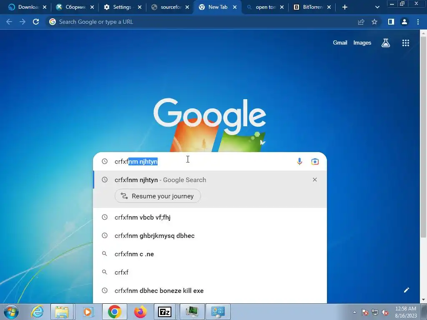
Task: Show hidden system tray icons
Action: click(x=354, y=312)
